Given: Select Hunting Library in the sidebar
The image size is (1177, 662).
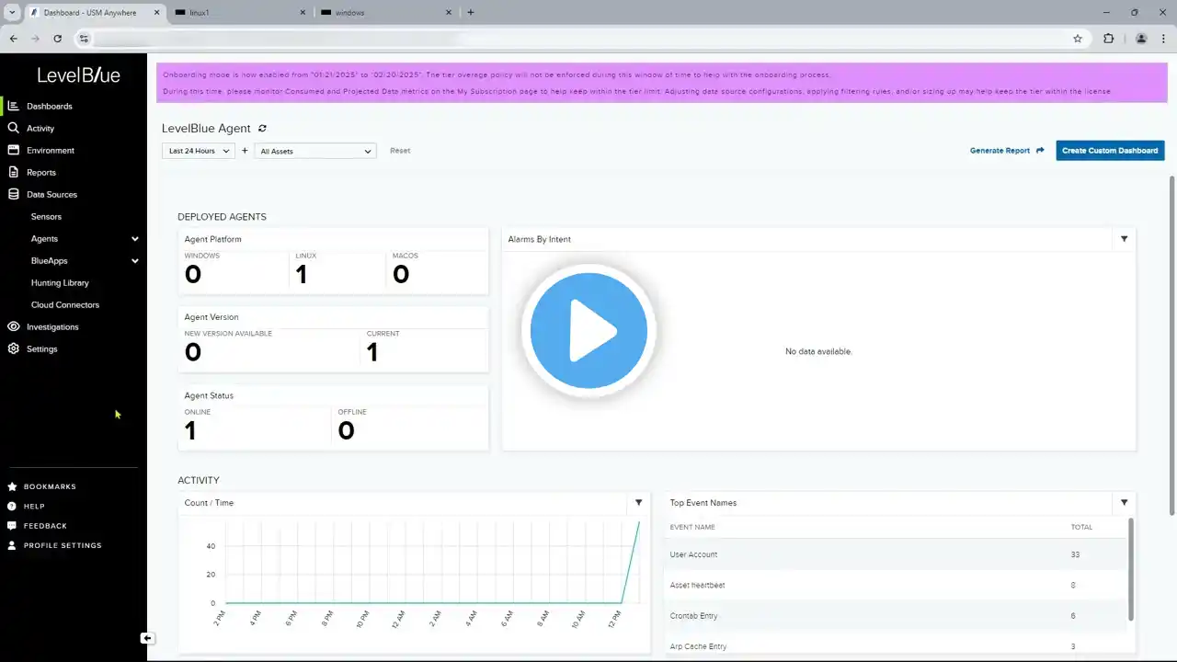Looking at the screenshot, I should coord(60,283).
